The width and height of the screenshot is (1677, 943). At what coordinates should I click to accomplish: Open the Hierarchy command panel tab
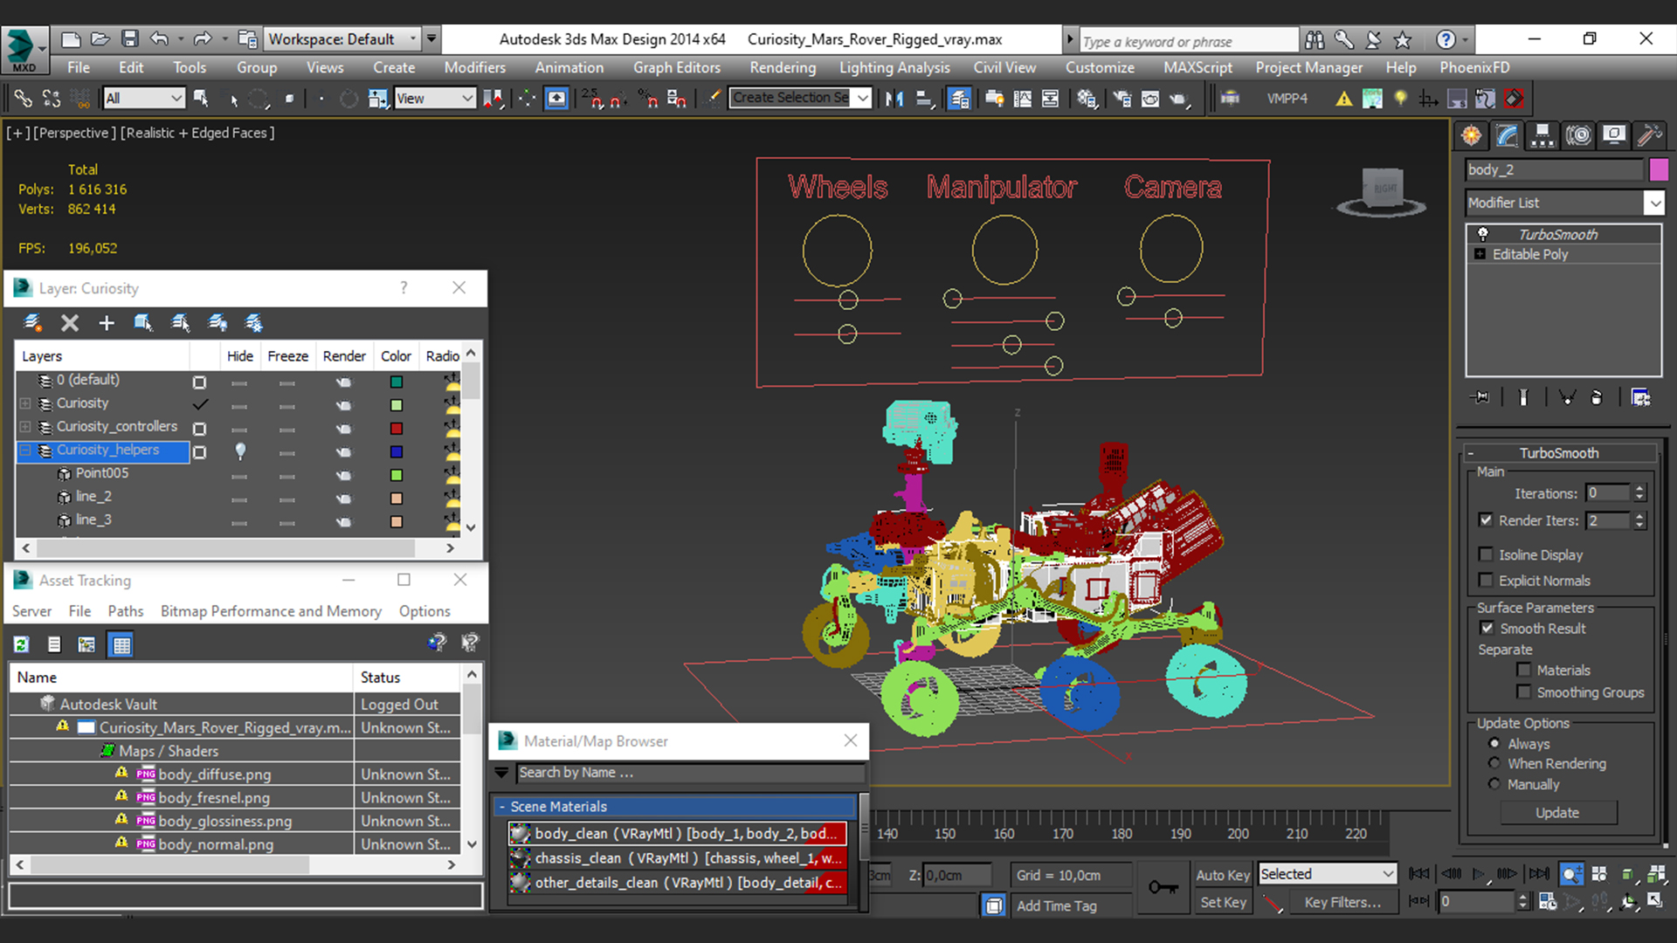click(x=1542, y=135)
